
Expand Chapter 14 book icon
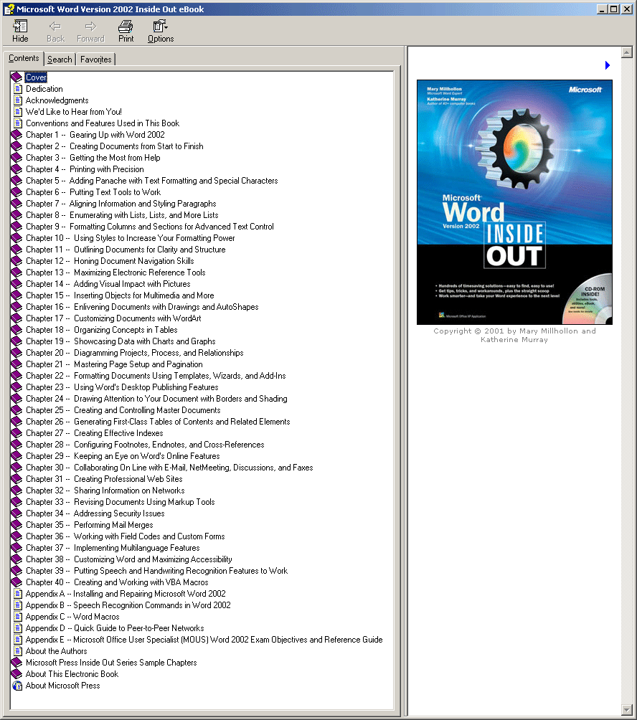click(x=17, y=284)
